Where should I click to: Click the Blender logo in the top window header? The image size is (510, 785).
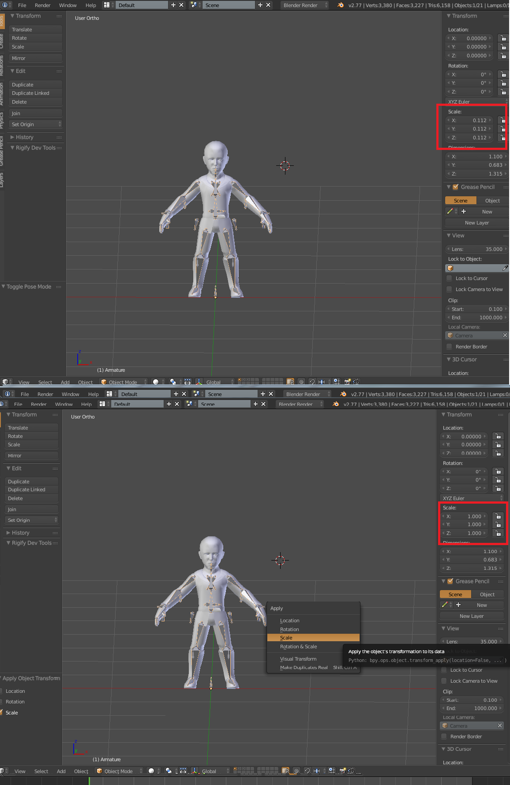(x=340, y=5)
